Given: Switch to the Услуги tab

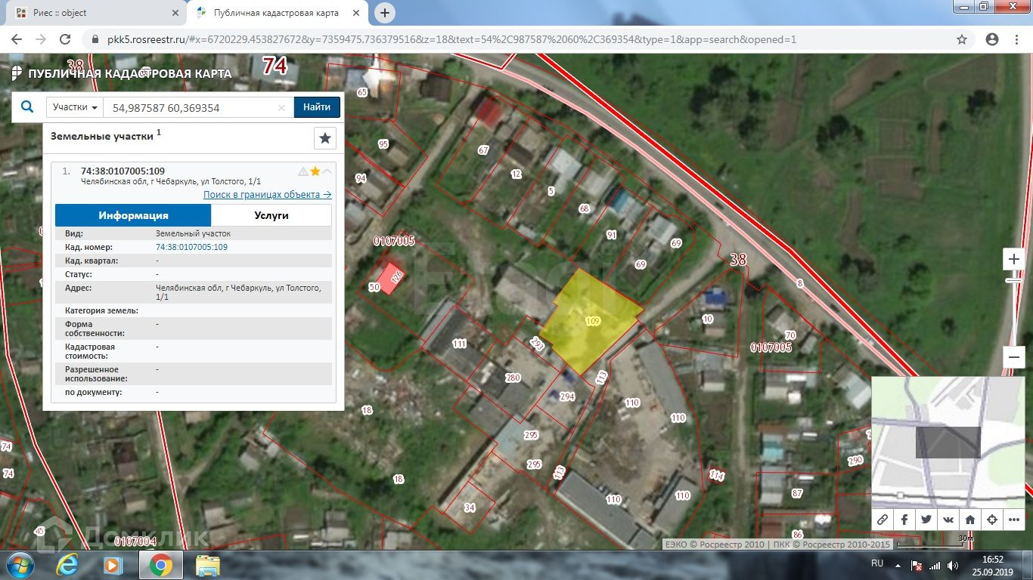Looking at the screenshot, I should (x=271, y=215).
